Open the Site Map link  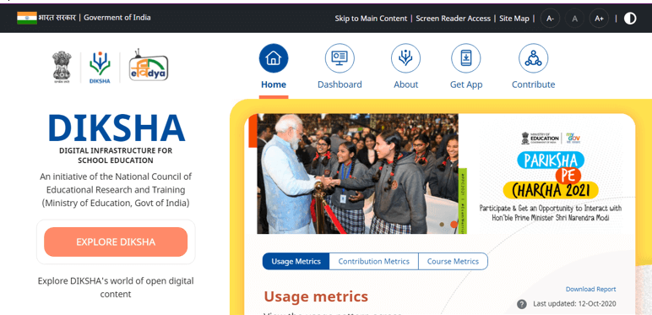coord(514,19)
